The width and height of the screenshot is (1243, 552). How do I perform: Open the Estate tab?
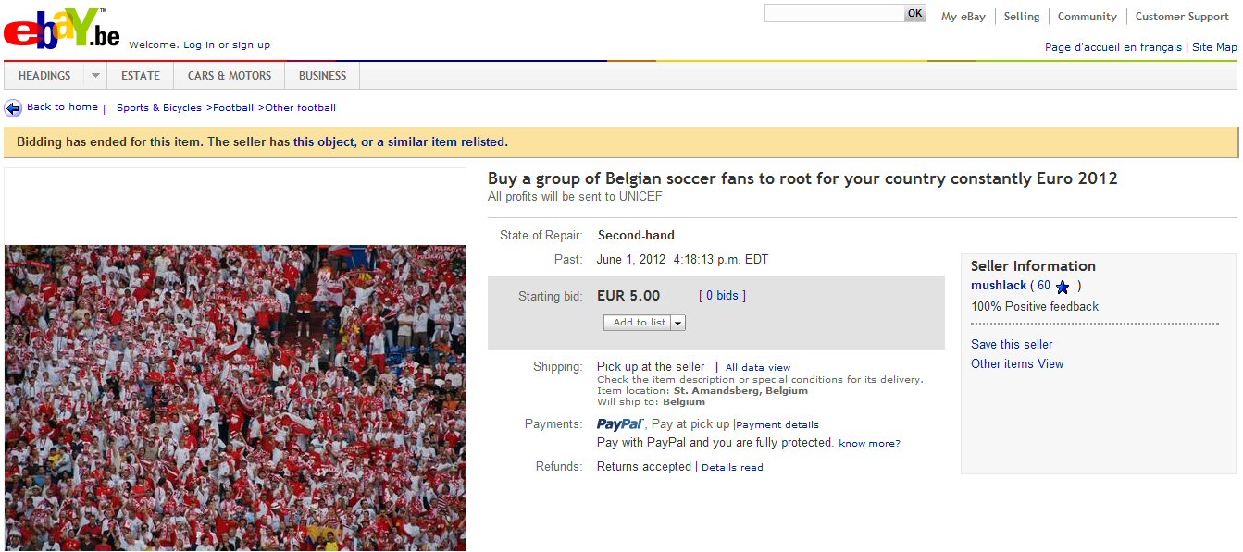(141, 76)
